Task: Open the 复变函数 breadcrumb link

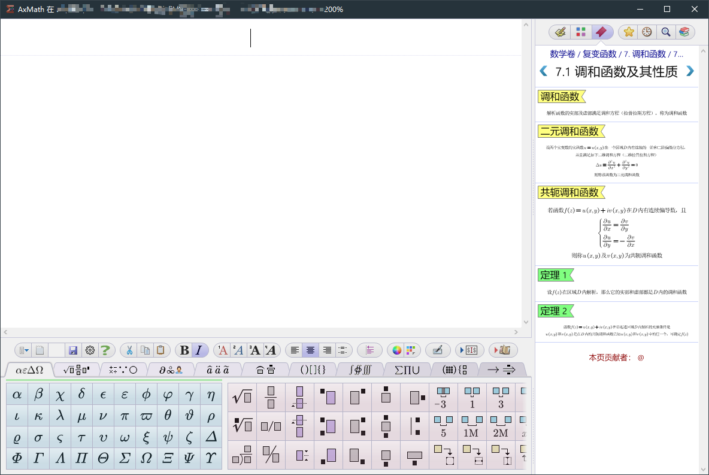Action: 601,54
